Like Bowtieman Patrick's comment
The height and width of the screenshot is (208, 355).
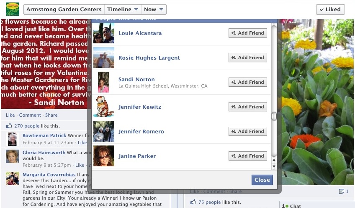click(x=82, y=143)
